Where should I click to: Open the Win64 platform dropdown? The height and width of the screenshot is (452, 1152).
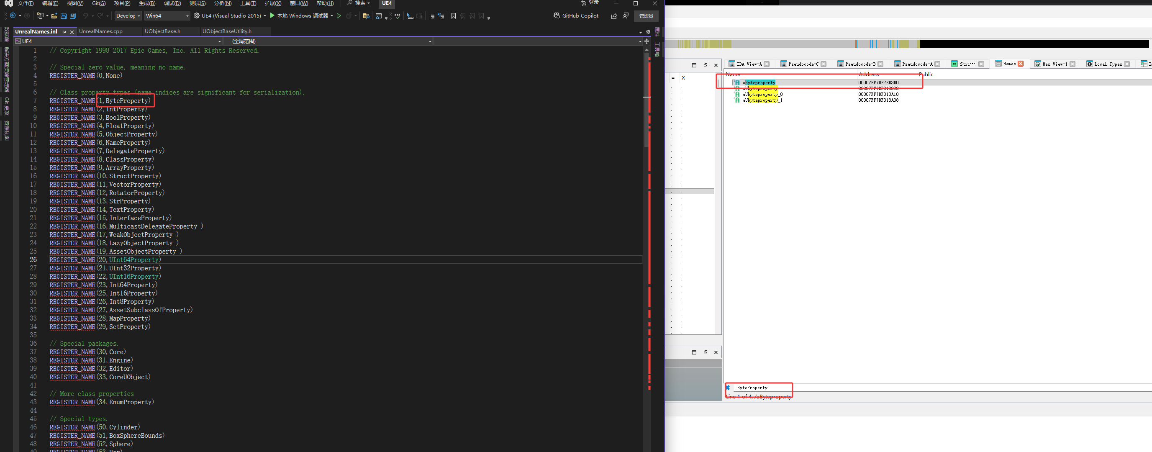coord(167,15)
